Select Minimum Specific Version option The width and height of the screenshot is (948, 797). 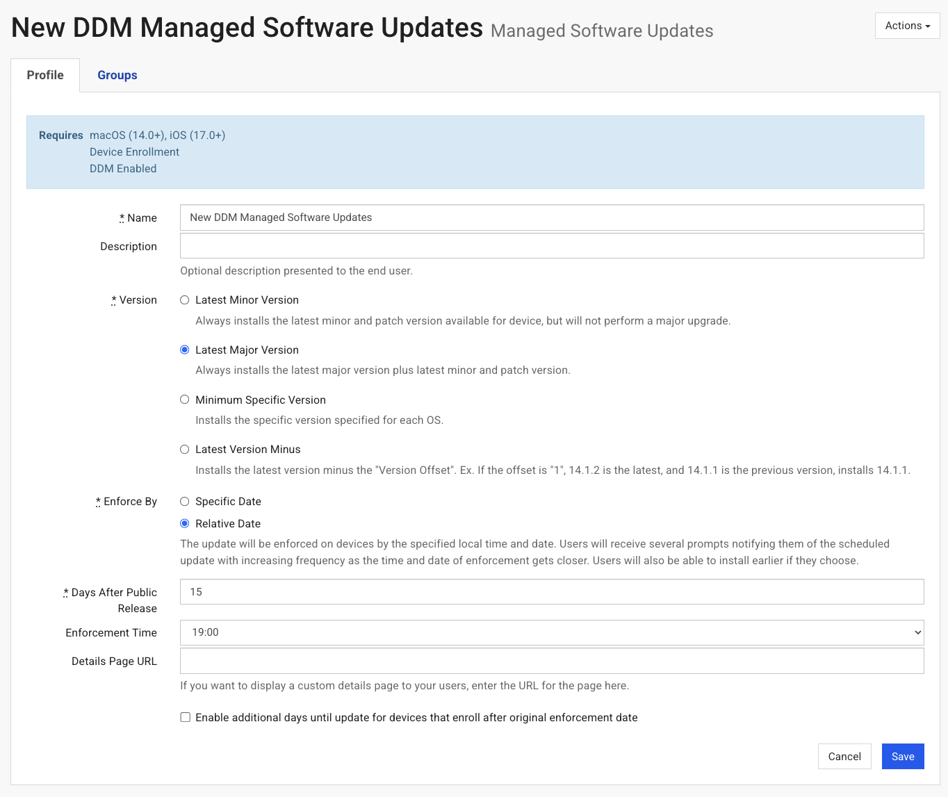pos(185,400)
